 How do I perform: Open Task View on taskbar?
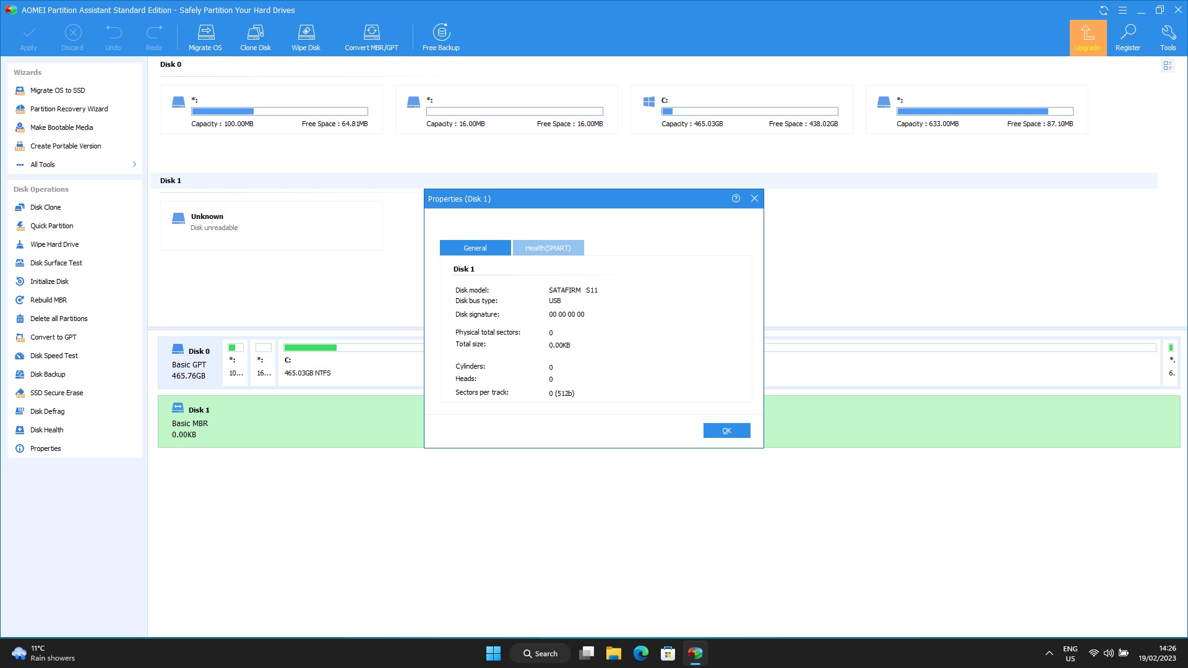click(x=587, y=653)
